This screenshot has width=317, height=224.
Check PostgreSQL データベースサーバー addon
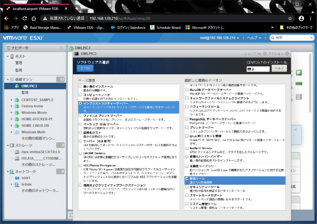[x=187, y=119]
